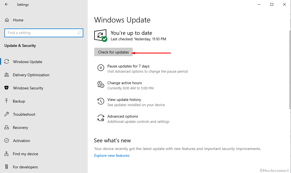The width and height of the screenshot is (291, 173).
Task: Focus the Find a setting search box
Action: tap(44, 33)
